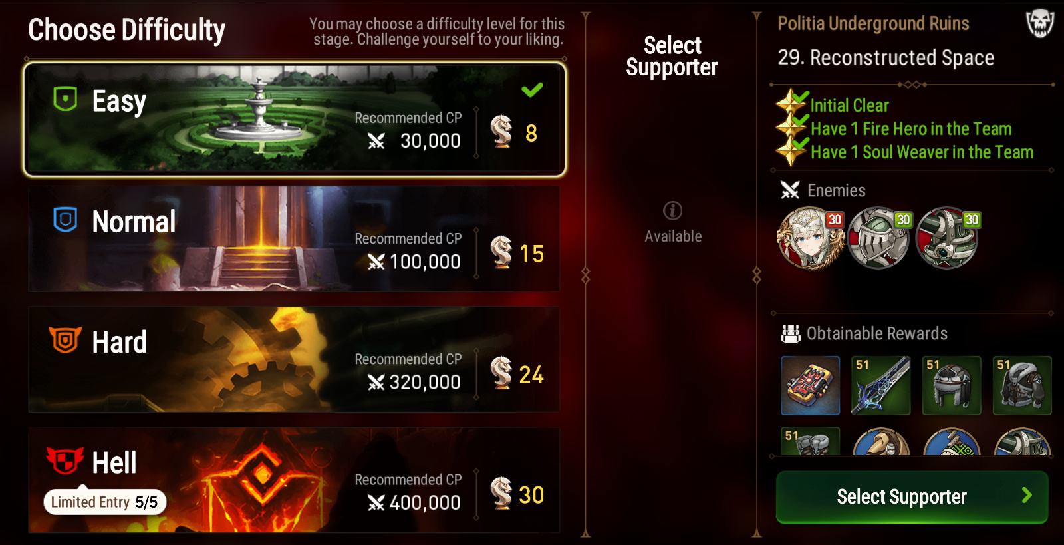Image resolution: width=1064 pixels, height=545 pixels.
Task: Open the level 51 helmet reward
Action: click(952, 385)
